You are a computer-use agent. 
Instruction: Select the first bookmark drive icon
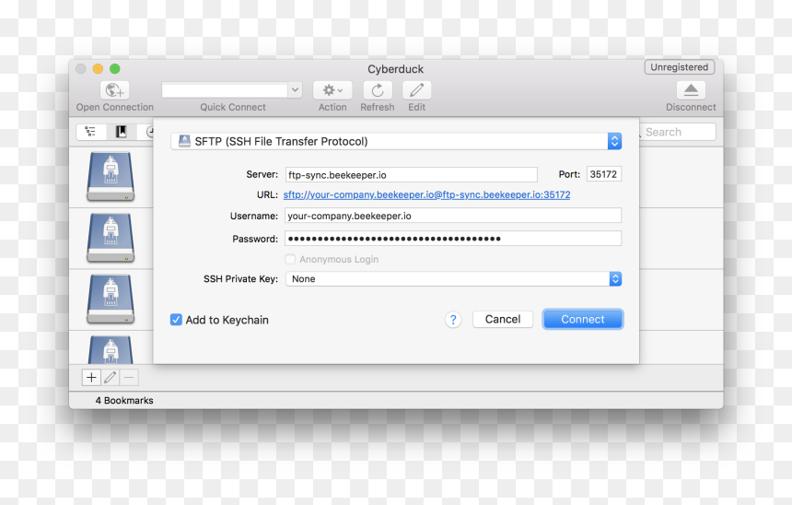111,176
